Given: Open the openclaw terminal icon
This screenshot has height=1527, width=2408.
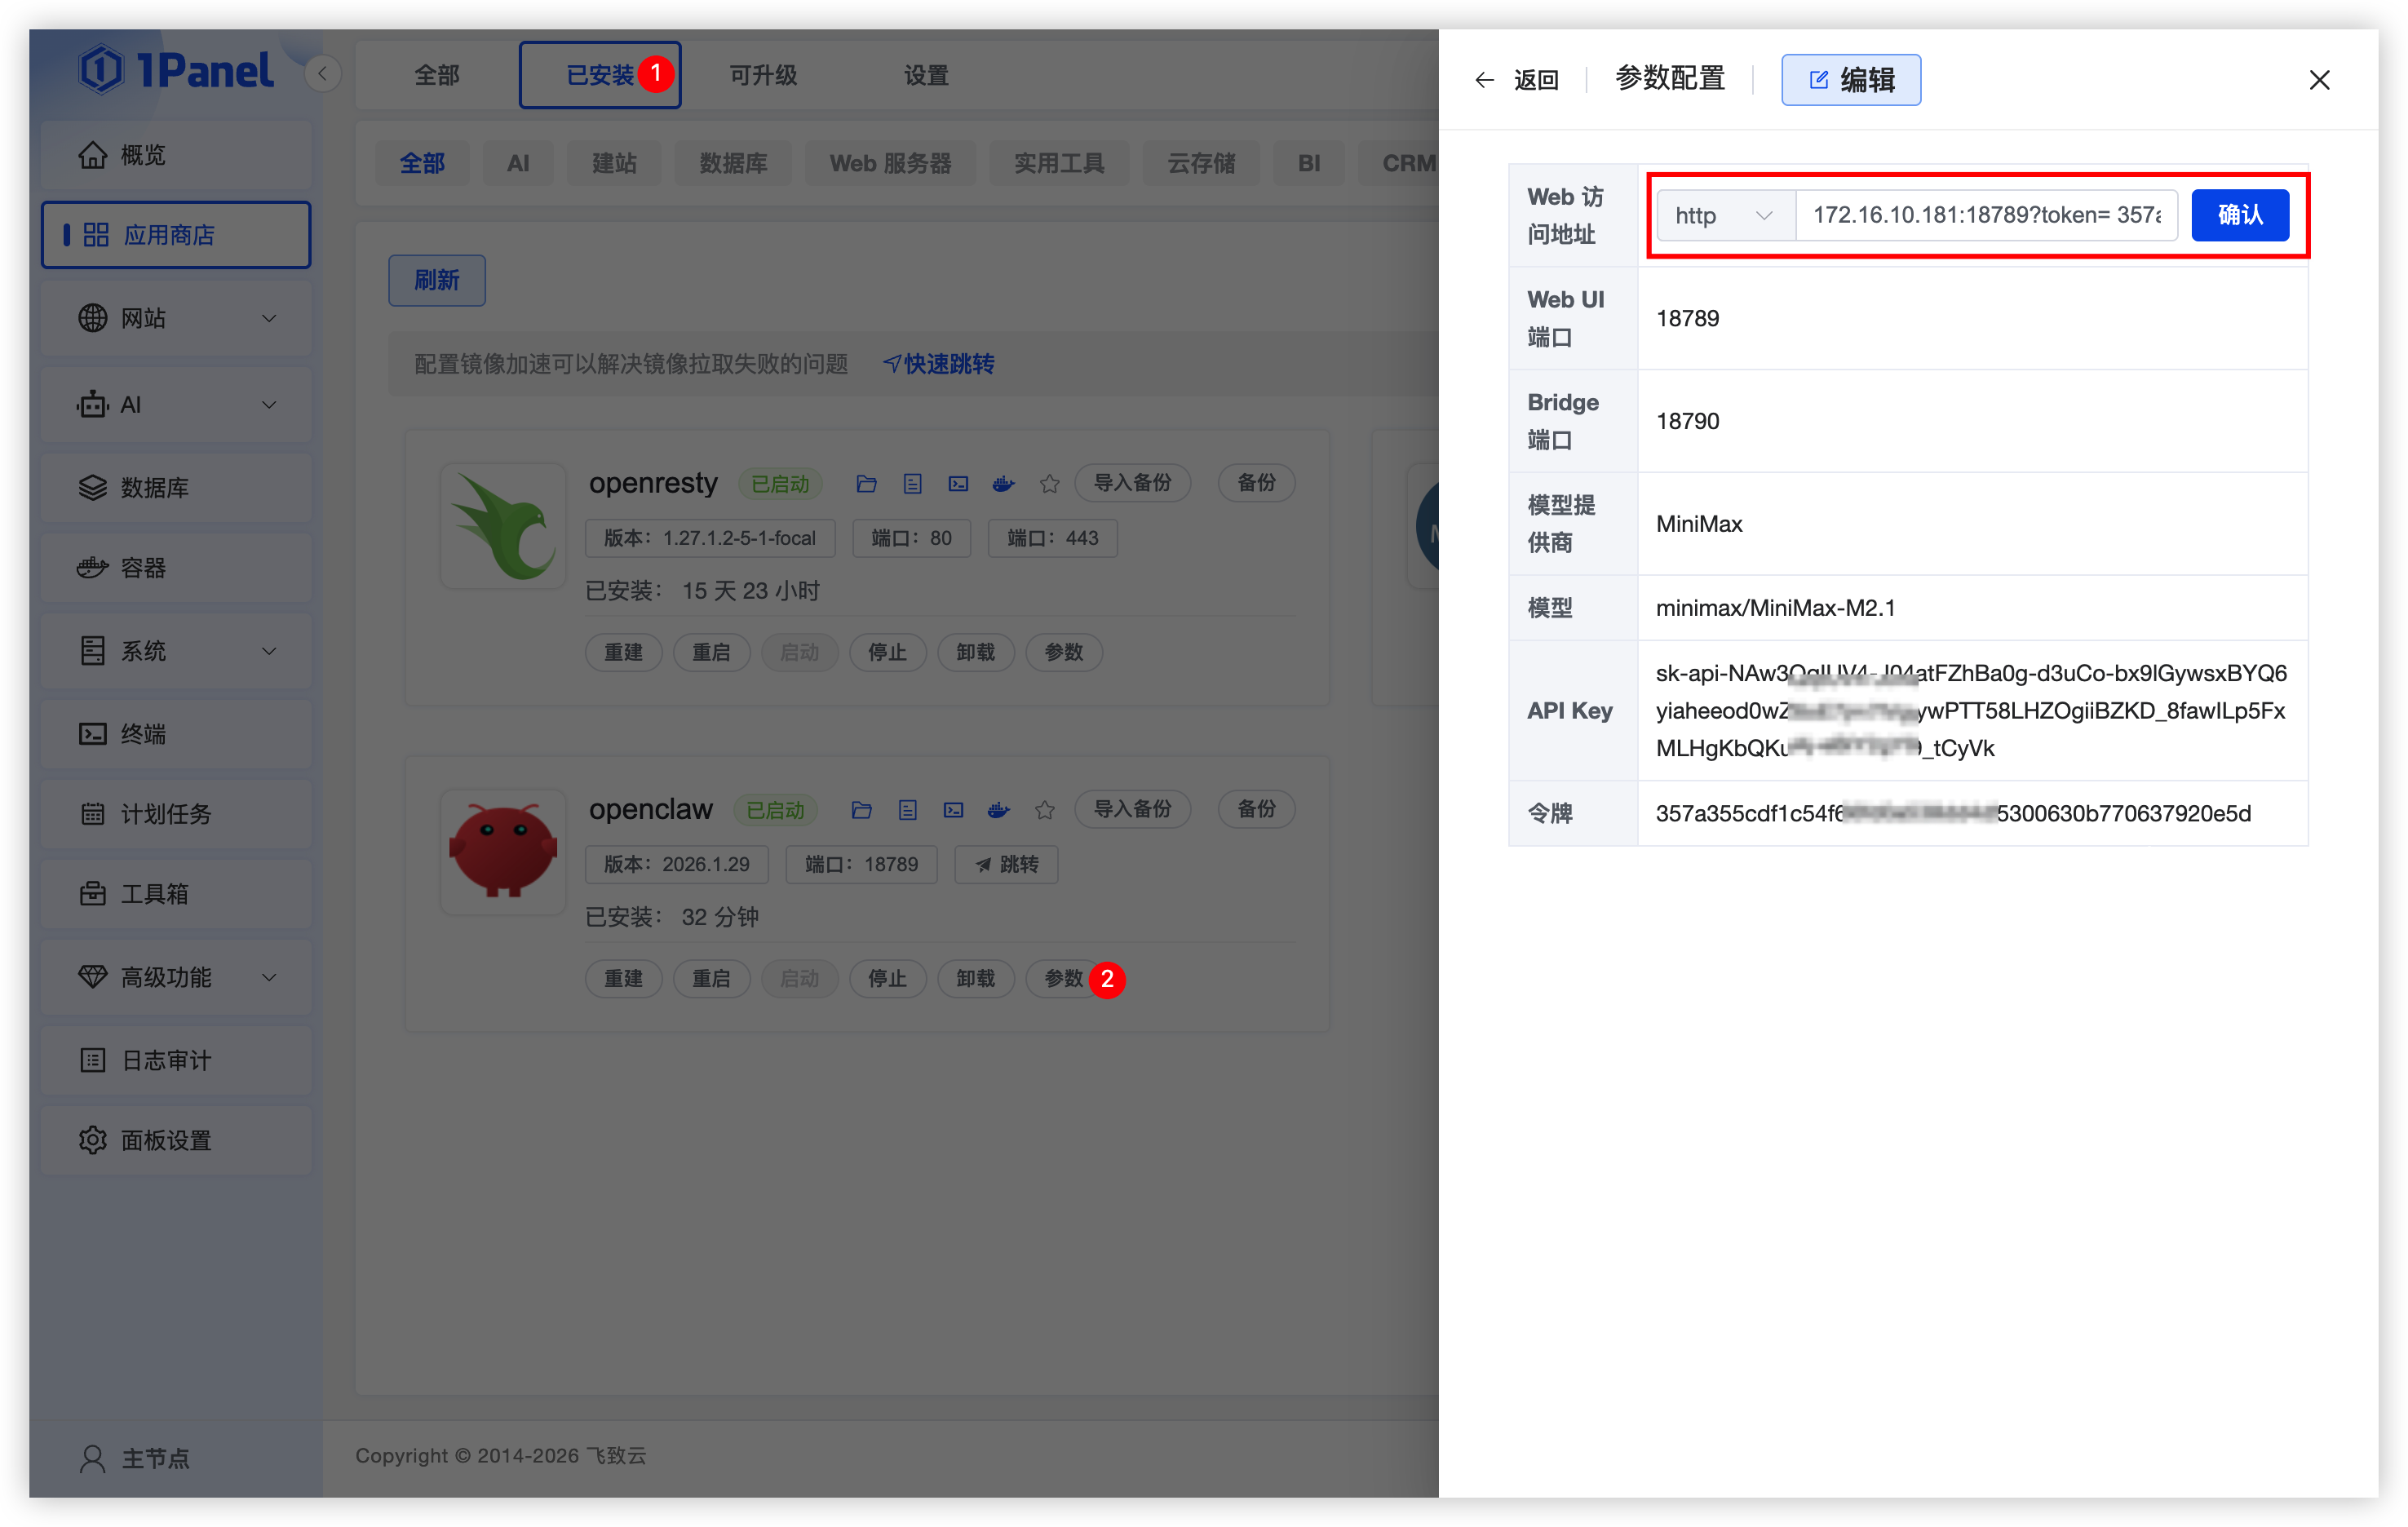Looking at the screenshot, I should coord(953,810).
